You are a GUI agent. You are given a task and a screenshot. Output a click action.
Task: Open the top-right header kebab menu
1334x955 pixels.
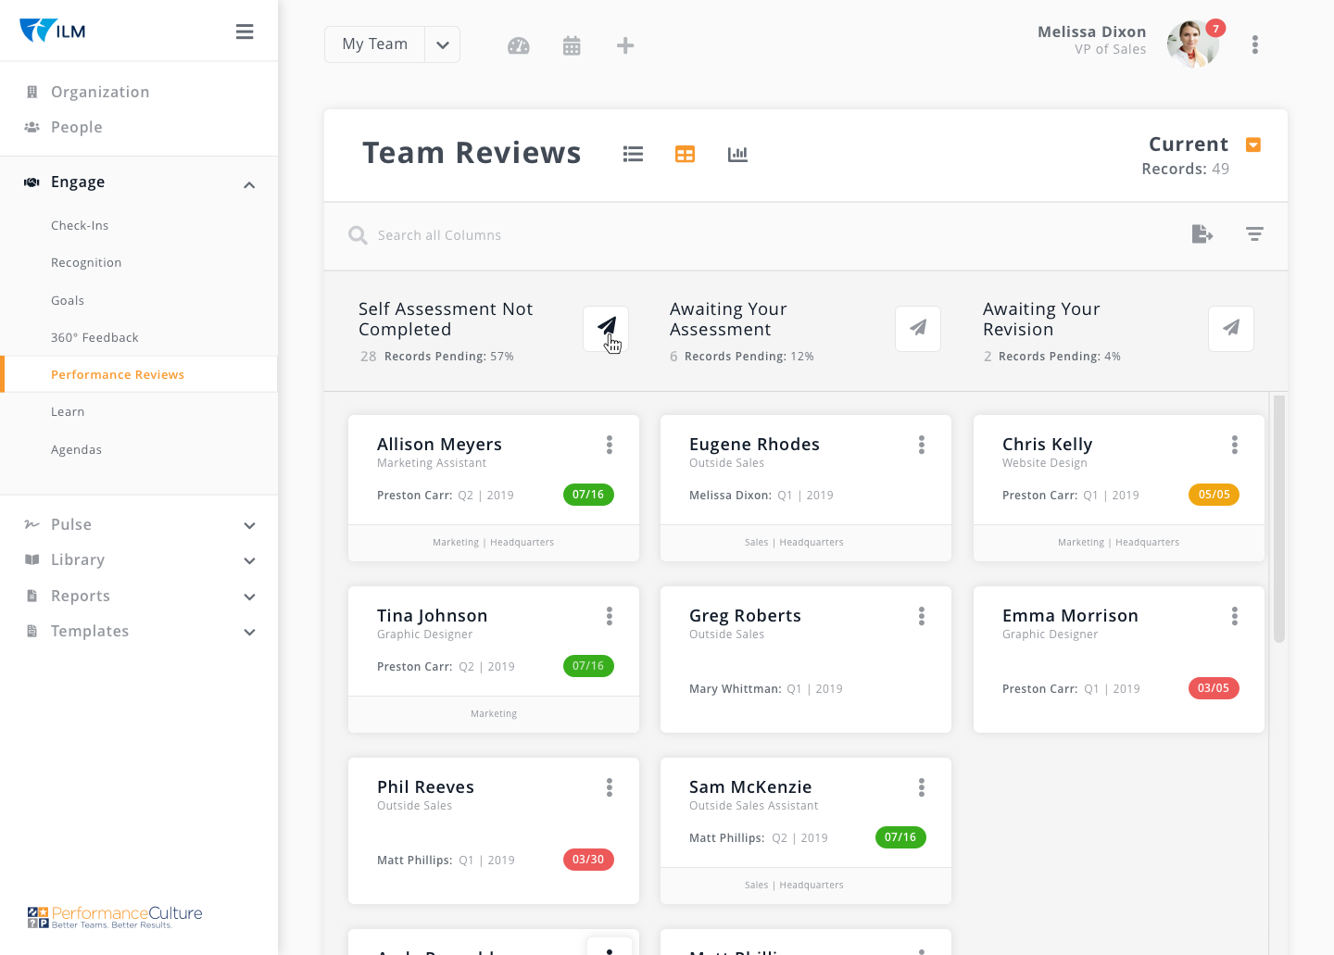(x=1255, y=44)
